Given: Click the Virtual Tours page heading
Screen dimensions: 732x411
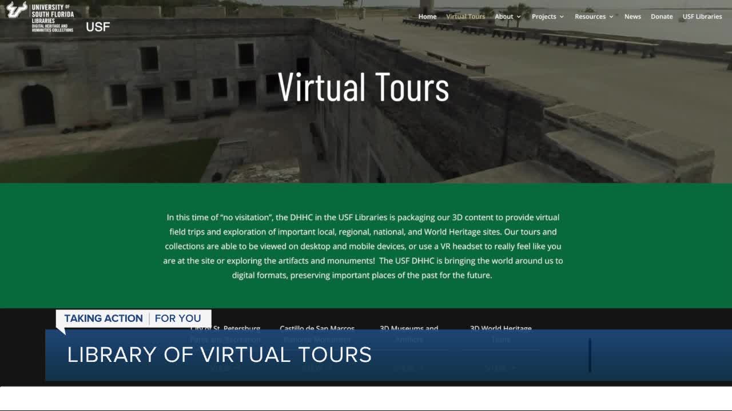Looking at the screenshot, I should tap(364, 87).
